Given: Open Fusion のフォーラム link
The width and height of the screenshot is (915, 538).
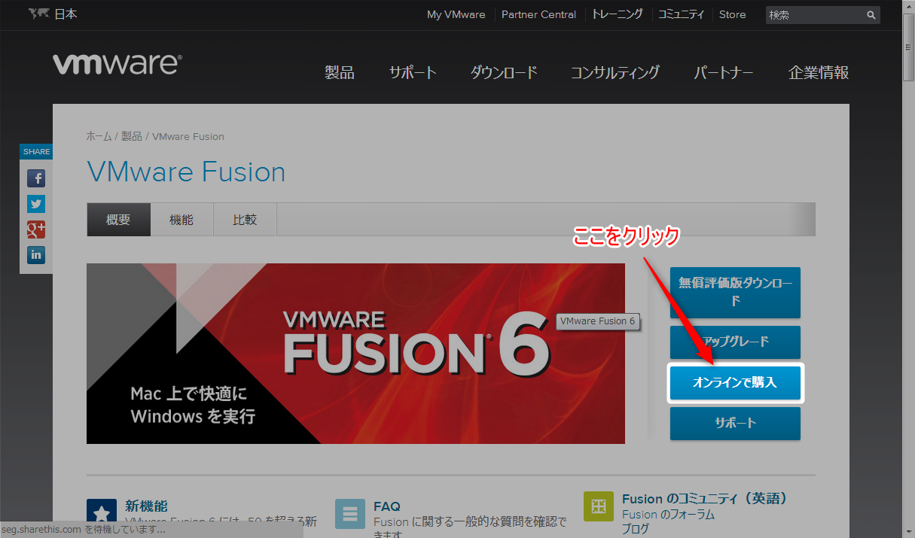Looking at the screenshot, I should coord(668,515).
